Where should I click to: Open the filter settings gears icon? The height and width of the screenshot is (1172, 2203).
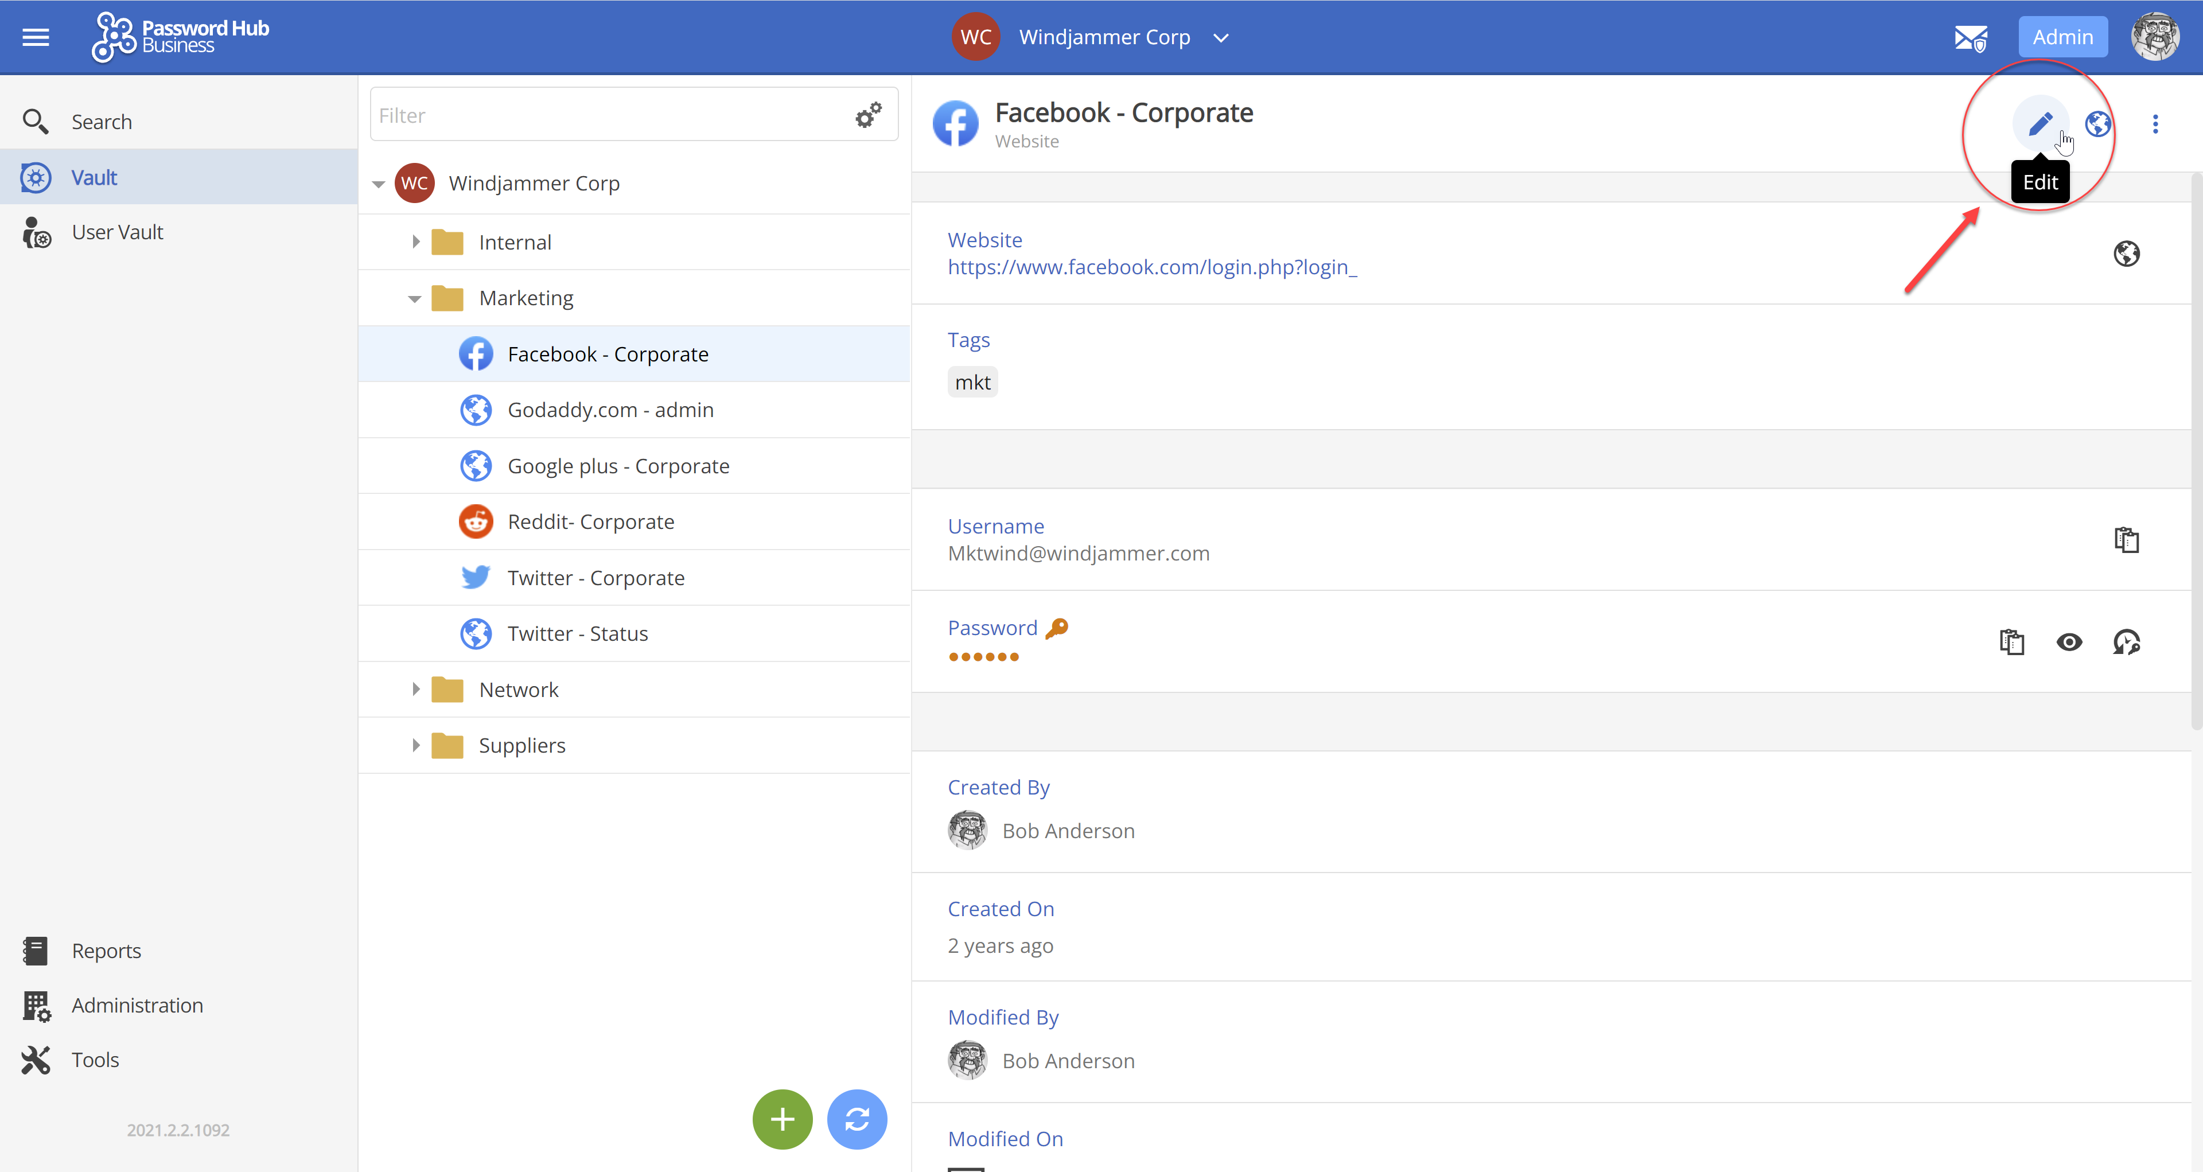pos(868,115)
